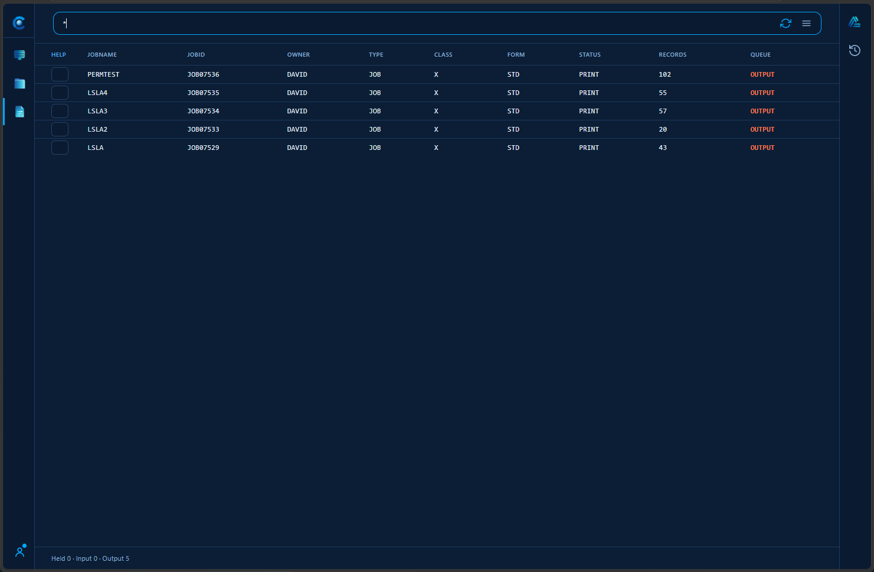Select job name PERMTEST
Image resolution: width=874 pixels, height=572 pixels.
pos(103,74)
